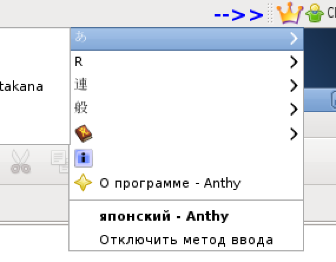Image resolution: width=336 pixels, height=262 pixels.
Task: Open the 般 dictionary mode submenu
Action: [x=187, y=109]
